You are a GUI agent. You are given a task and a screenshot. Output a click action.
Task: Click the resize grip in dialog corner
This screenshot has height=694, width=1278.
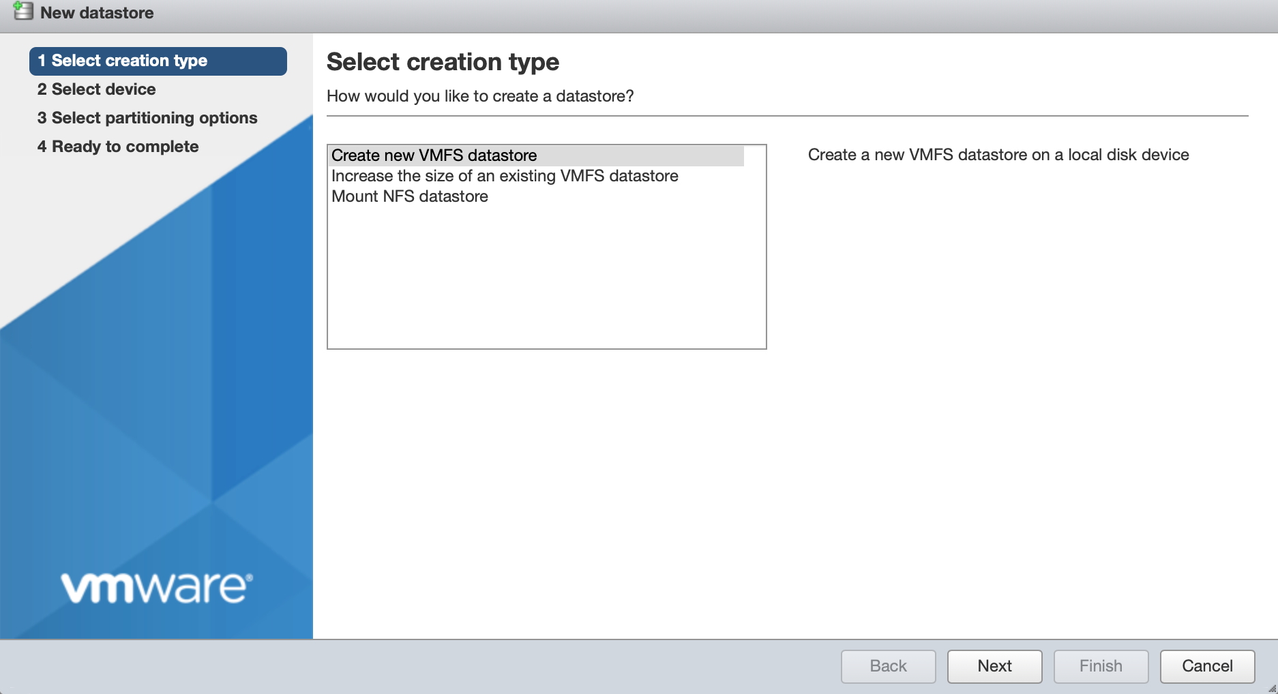click(x=1271, y=688)
